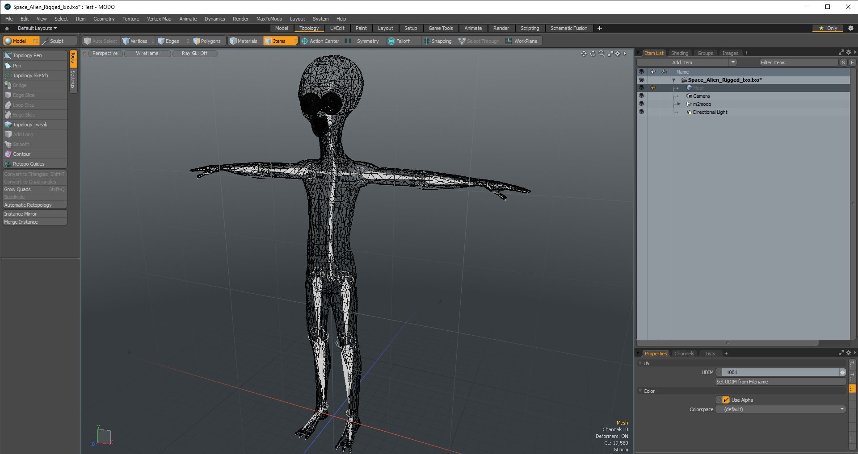Viewport: 858px width, 454px height.
Task: Open layout settings gear top right
Action: pos(850,28)
